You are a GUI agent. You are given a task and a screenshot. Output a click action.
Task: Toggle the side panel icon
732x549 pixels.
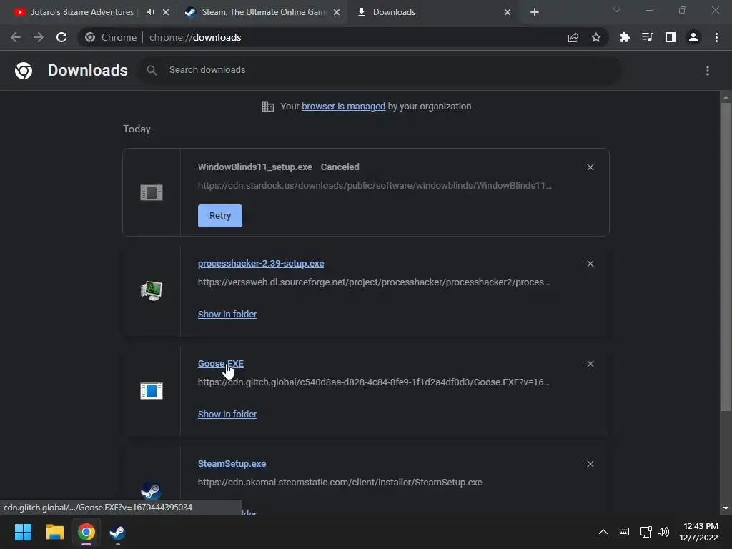tap(671, 37)
